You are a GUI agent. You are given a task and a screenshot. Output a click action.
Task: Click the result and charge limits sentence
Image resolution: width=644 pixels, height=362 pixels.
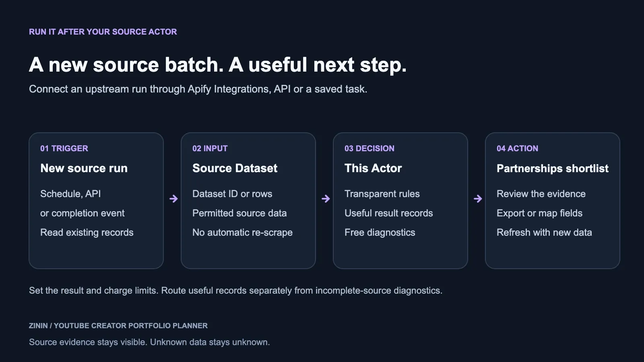pos(235,290)
